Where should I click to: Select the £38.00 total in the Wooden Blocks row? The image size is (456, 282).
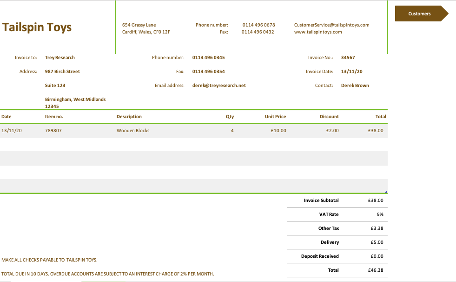376,131
